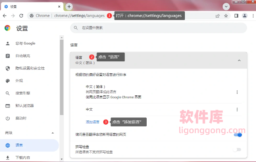Reload the settings page
The height and width of the screenshot is (162, 256).
point(21,16)
